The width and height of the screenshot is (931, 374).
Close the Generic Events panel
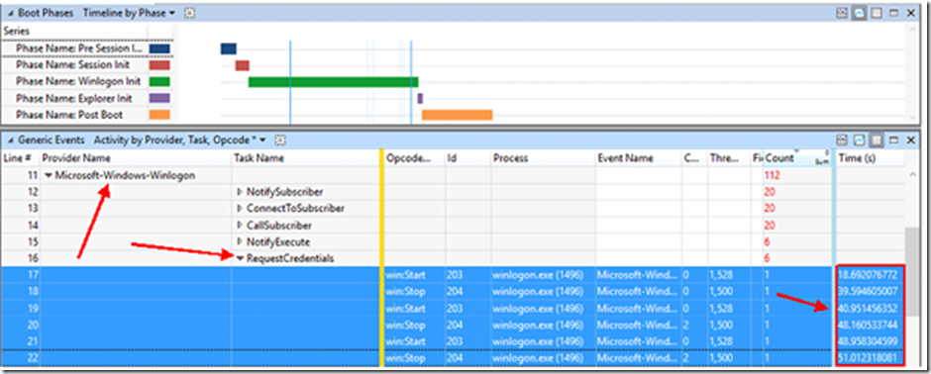pos(911,140)
